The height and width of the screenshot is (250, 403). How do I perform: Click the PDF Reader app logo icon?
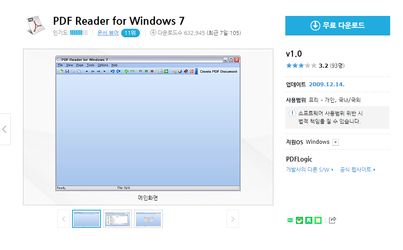[35, 25]
